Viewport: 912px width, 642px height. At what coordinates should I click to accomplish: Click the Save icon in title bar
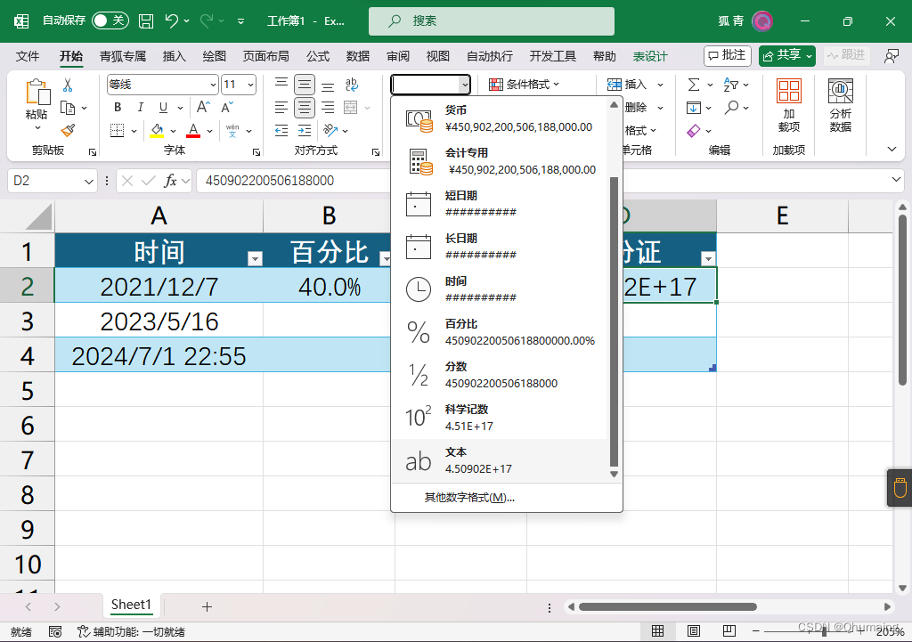pos(146,21)
